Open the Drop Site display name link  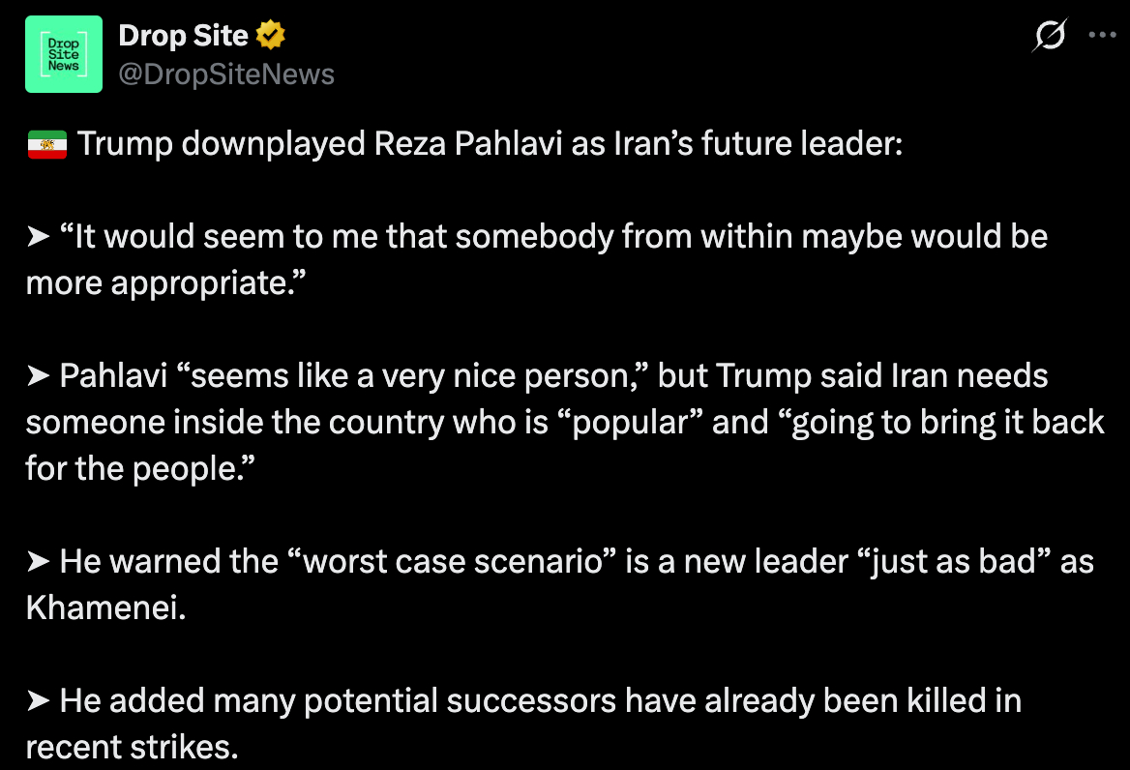click(x=183, y=37)
